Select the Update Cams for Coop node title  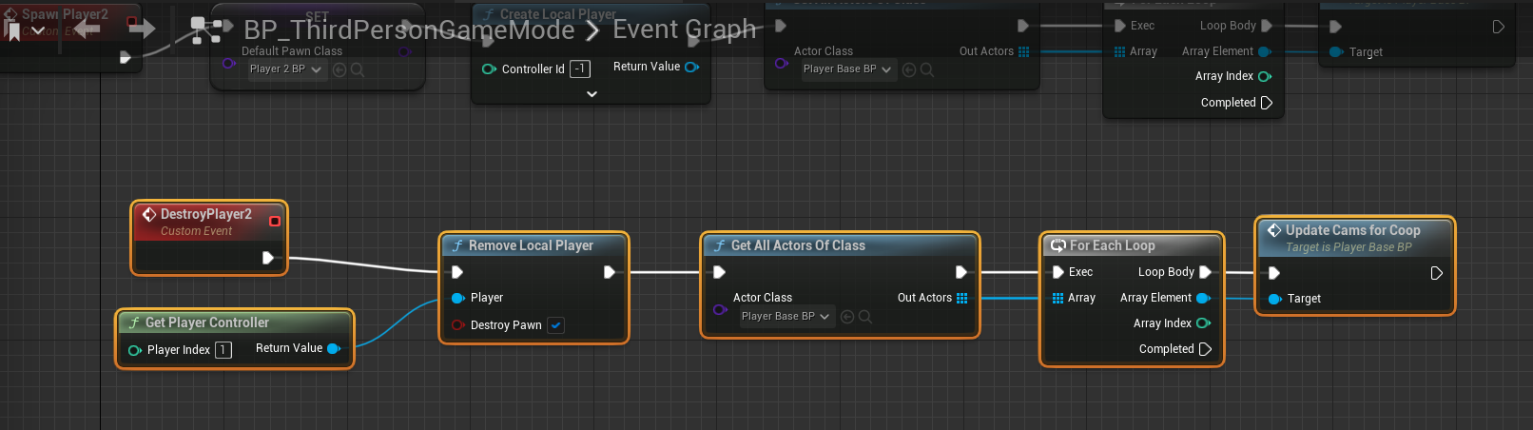click(1353, 230)
